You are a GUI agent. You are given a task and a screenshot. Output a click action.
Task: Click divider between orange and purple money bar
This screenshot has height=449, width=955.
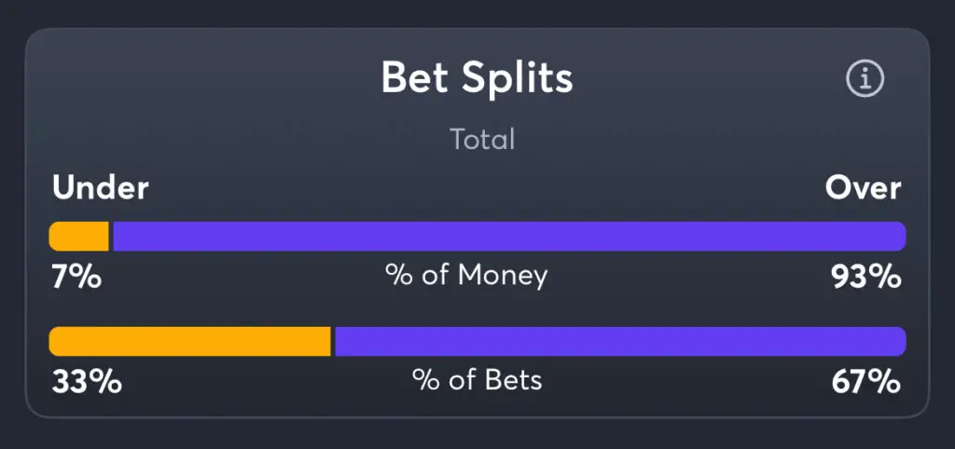[x=111, y=236]
